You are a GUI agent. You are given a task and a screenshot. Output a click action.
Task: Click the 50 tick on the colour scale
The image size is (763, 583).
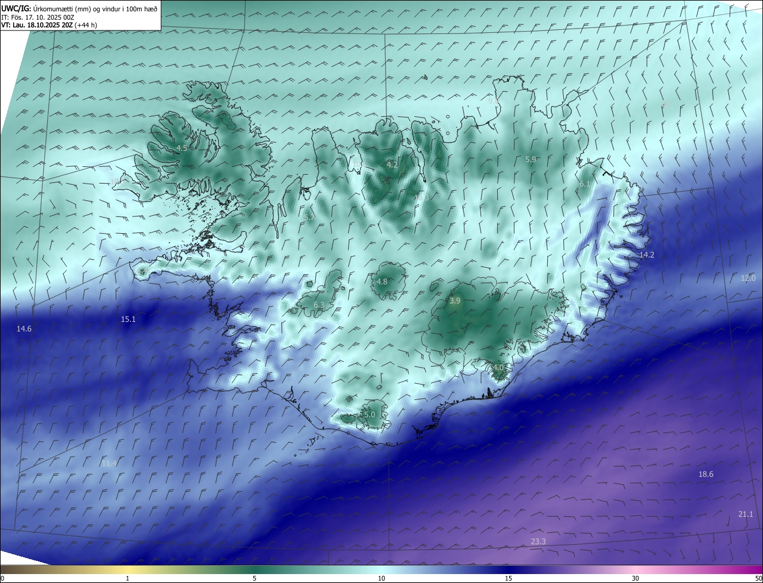pyautogui.click(x=758, y=578)
